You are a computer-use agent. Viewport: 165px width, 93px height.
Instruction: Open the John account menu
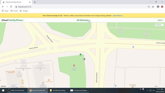coord(160,20)
